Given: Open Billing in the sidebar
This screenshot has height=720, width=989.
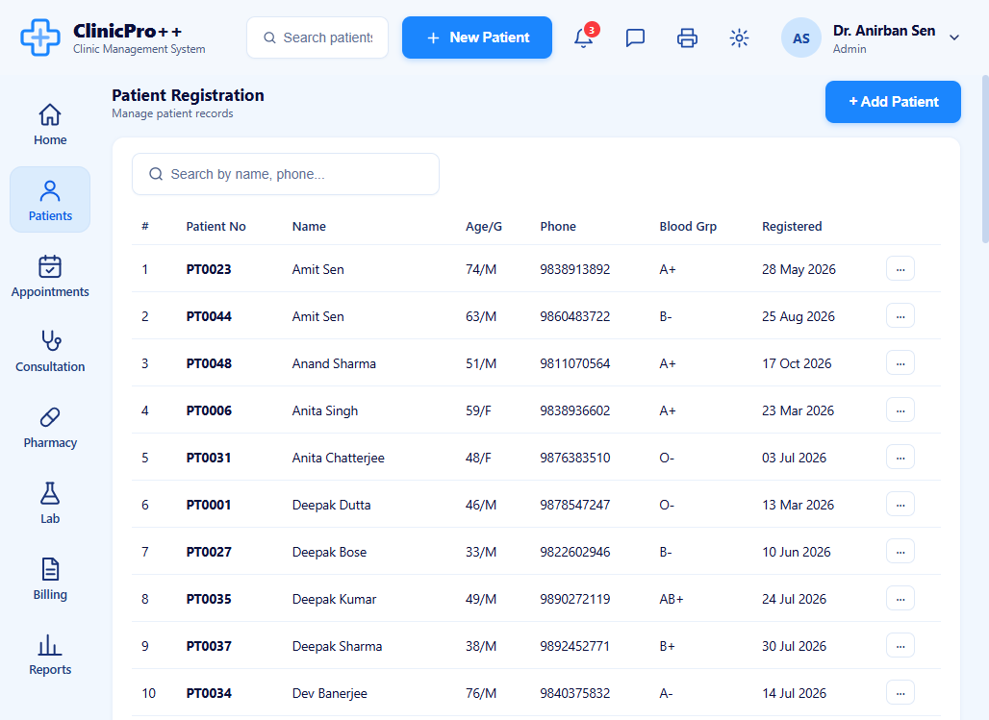Looking at the screenshot, I should (x=50, y=578).
